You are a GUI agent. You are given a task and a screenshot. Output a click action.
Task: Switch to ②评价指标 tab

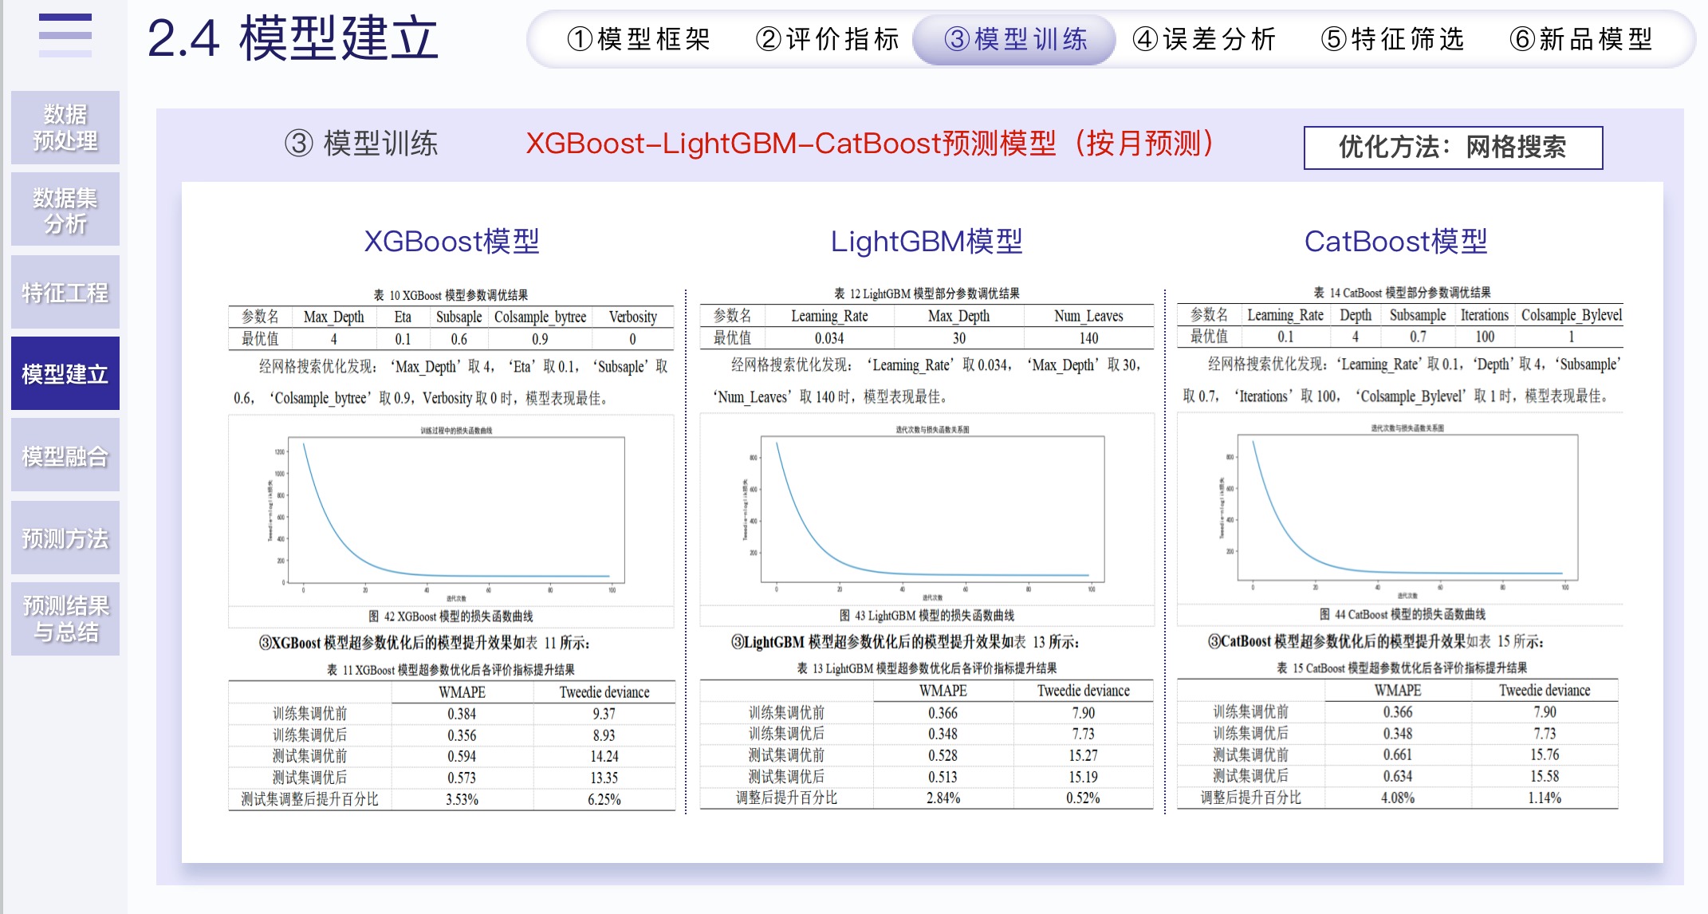(827, 39)
